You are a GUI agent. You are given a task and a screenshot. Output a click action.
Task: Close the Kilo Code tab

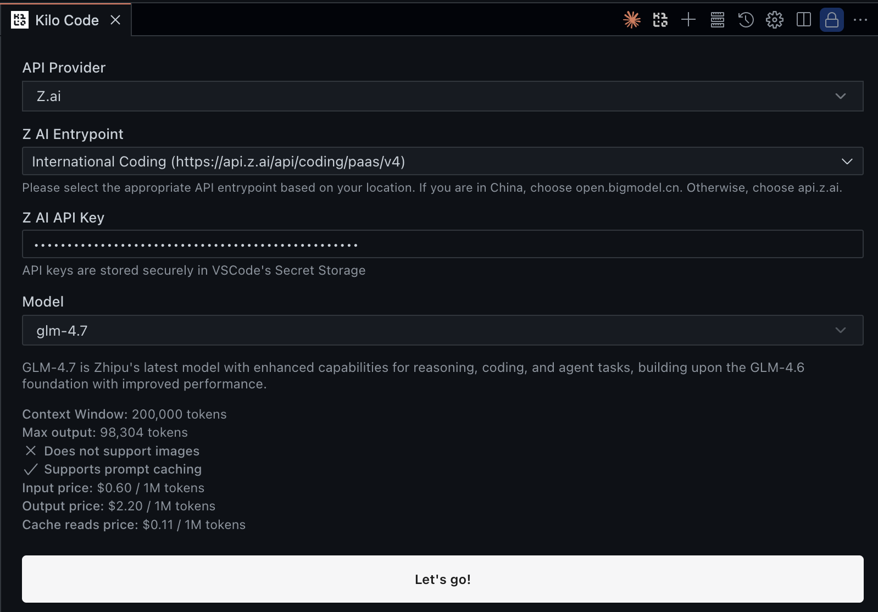click(115, 20)
